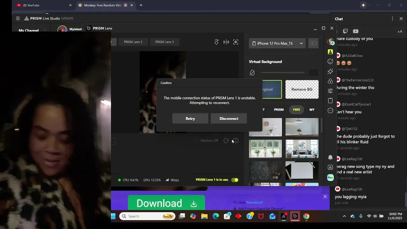Screen dimensions: 407x229
Task: Click the PRISM Lens background list scrollbar
Action: 321,126
